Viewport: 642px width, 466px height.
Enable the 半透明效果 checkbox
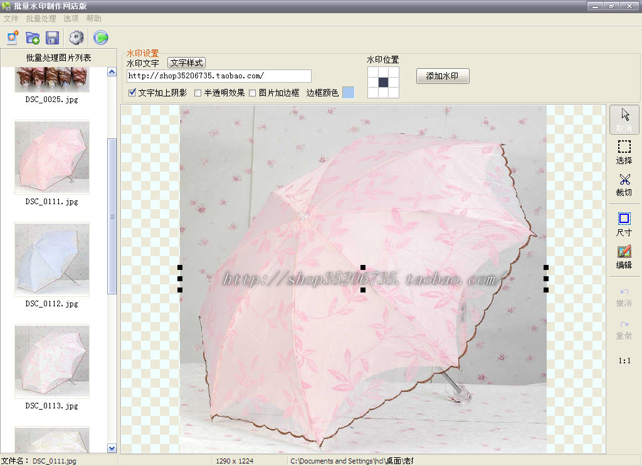197,93
